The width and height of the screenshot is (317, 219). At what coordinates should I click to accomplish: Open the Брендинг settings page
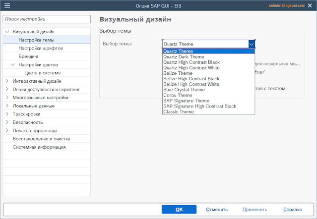pyautogui.click(x=47, y=56)
